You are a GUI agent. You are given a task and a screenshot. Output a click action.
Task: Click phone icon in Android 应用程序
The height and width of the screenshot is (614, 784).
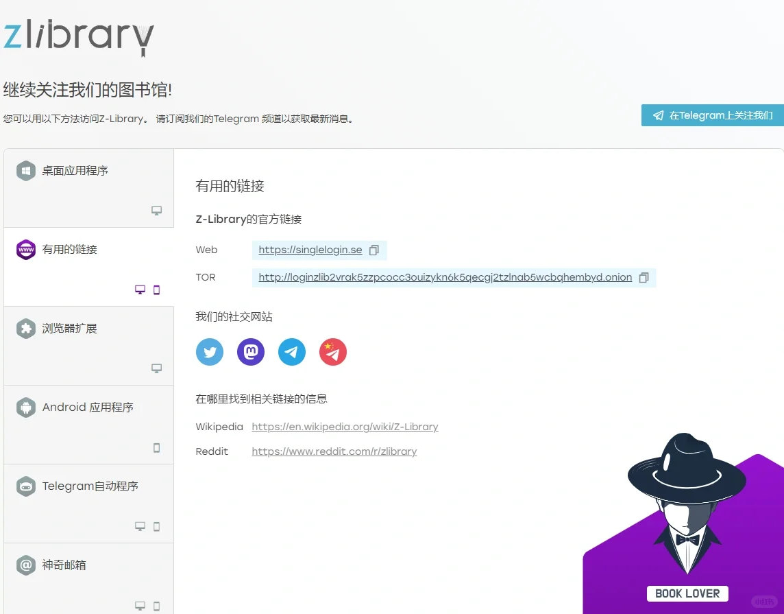[x=156, y=447]
